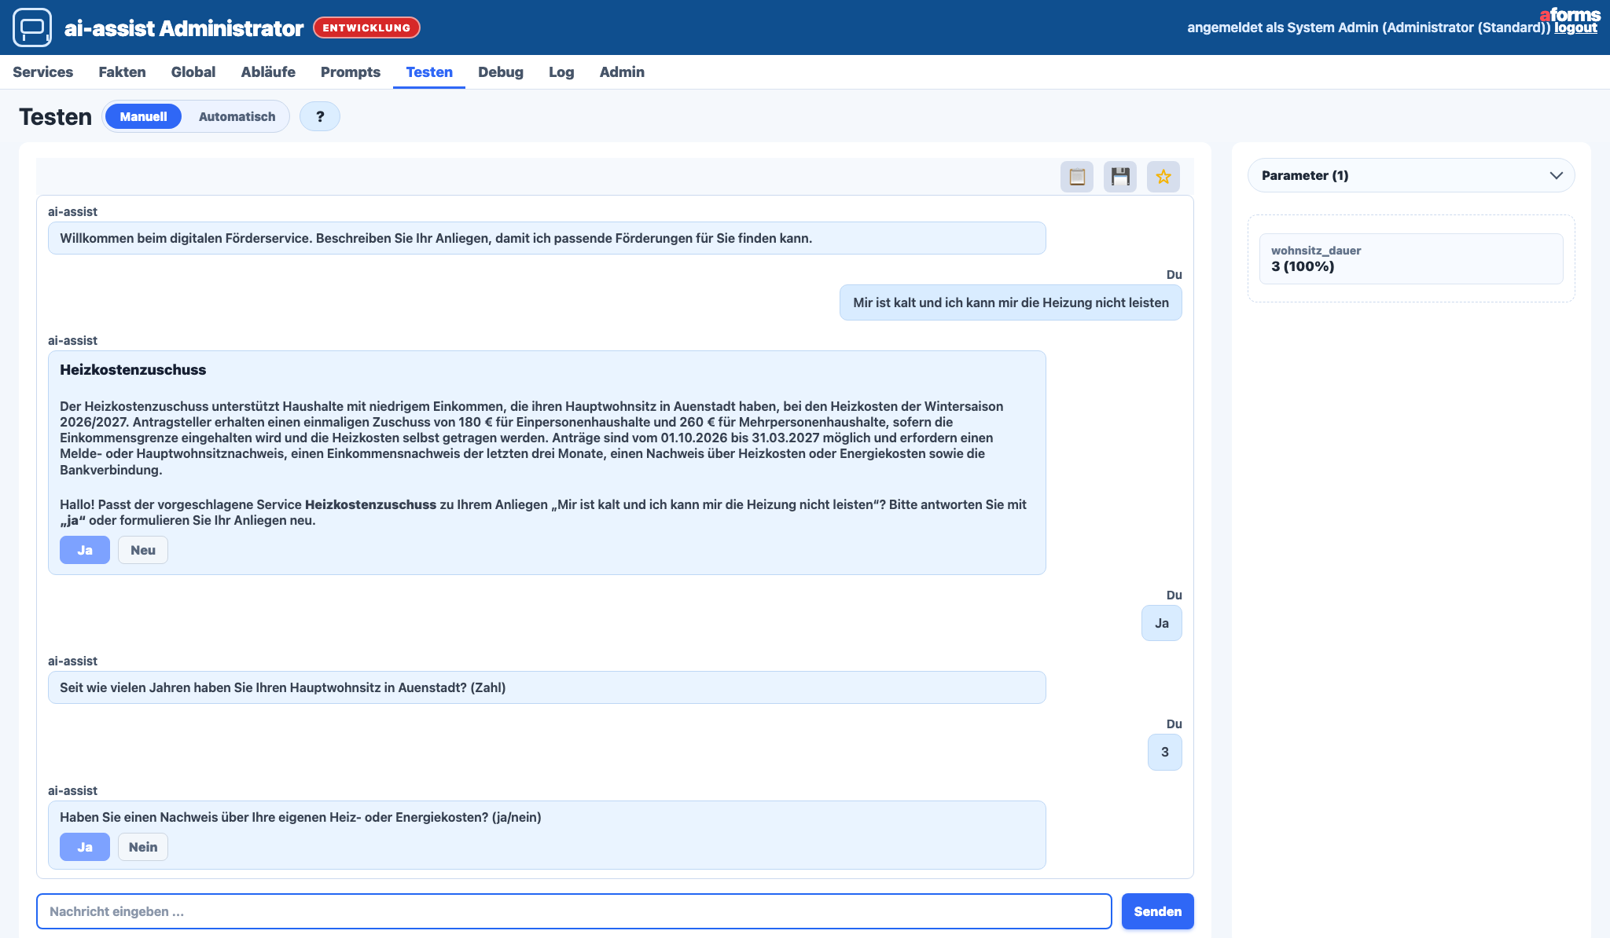Click the user reply bubble 'Ja'

[x=1161, y=623]
